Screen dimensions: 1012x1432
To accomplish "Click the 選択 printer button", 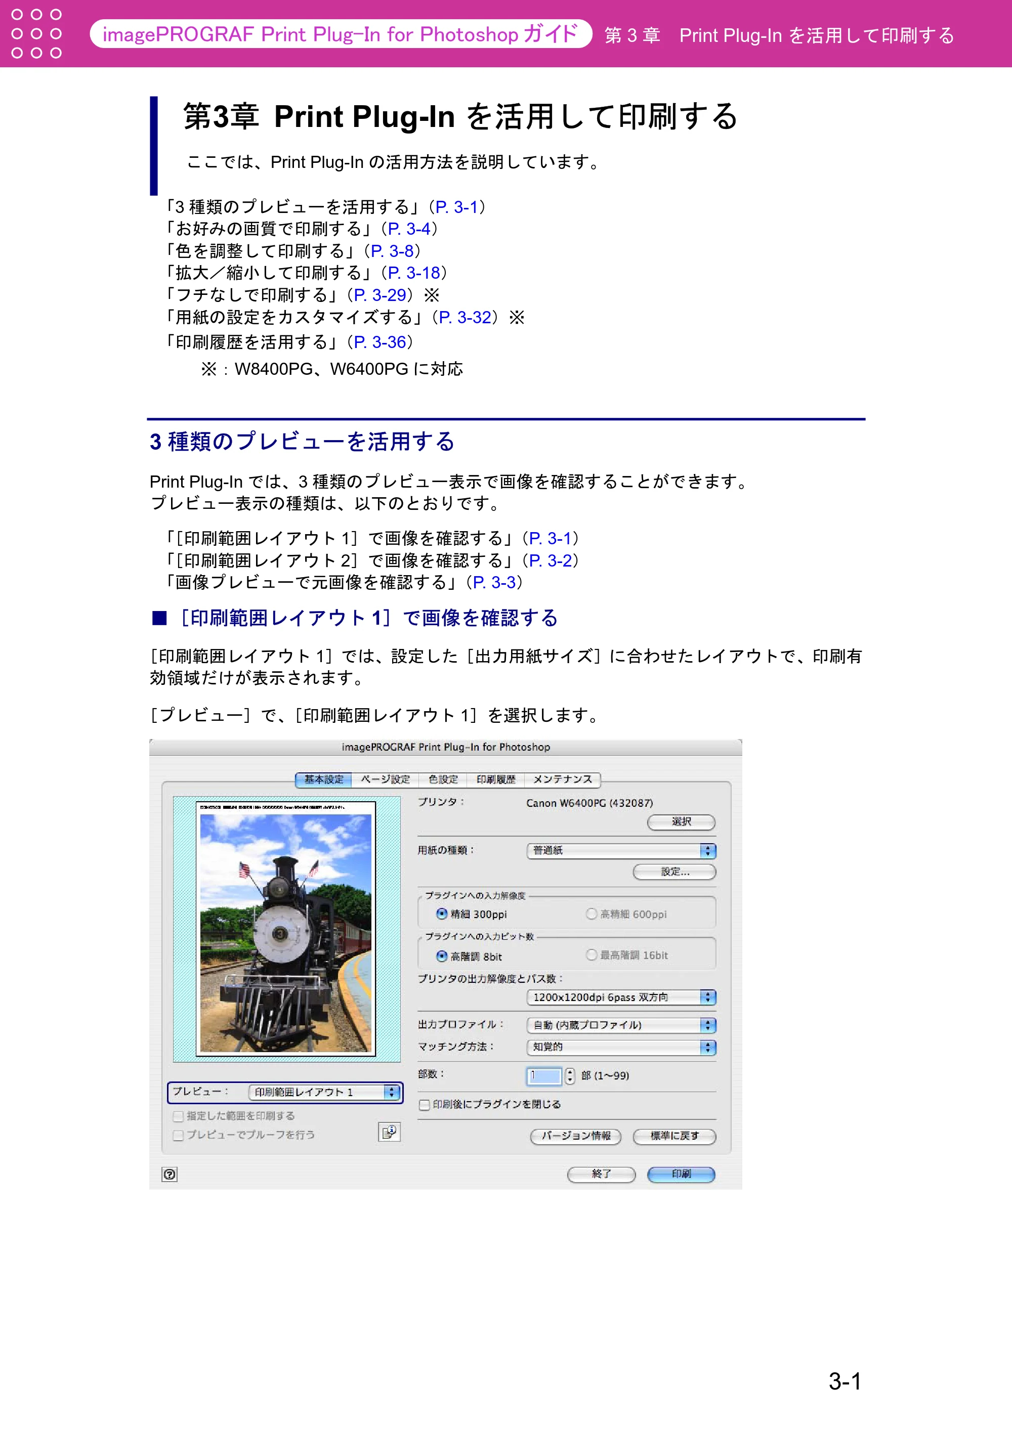I will (x=681, y=822).
